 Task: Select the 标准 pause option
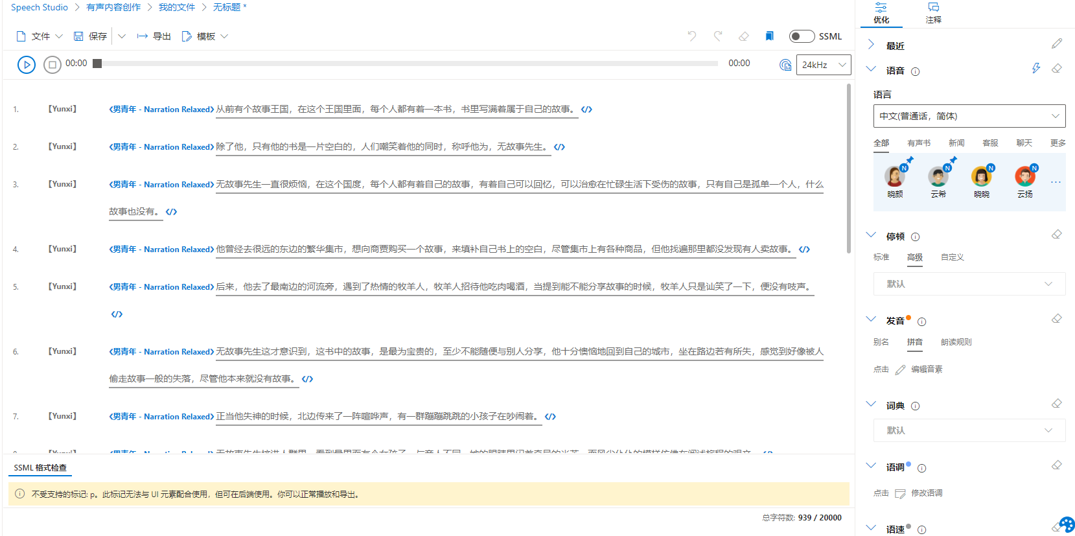[x=881, y=257]
